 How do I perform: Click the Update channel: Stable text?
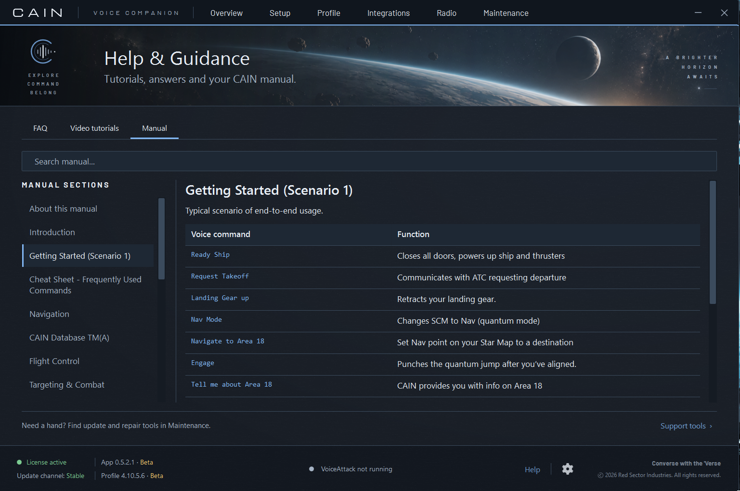51,476
